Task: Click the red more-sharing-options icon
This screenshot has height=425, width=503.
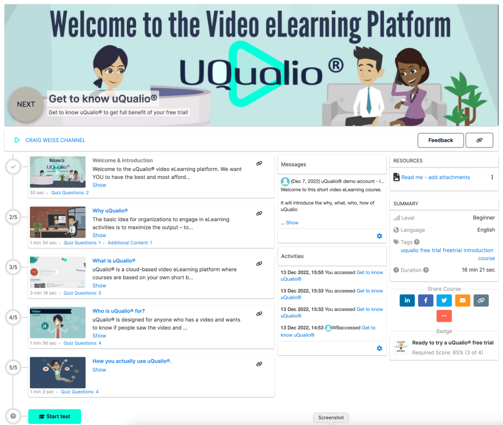Action: 444,315
